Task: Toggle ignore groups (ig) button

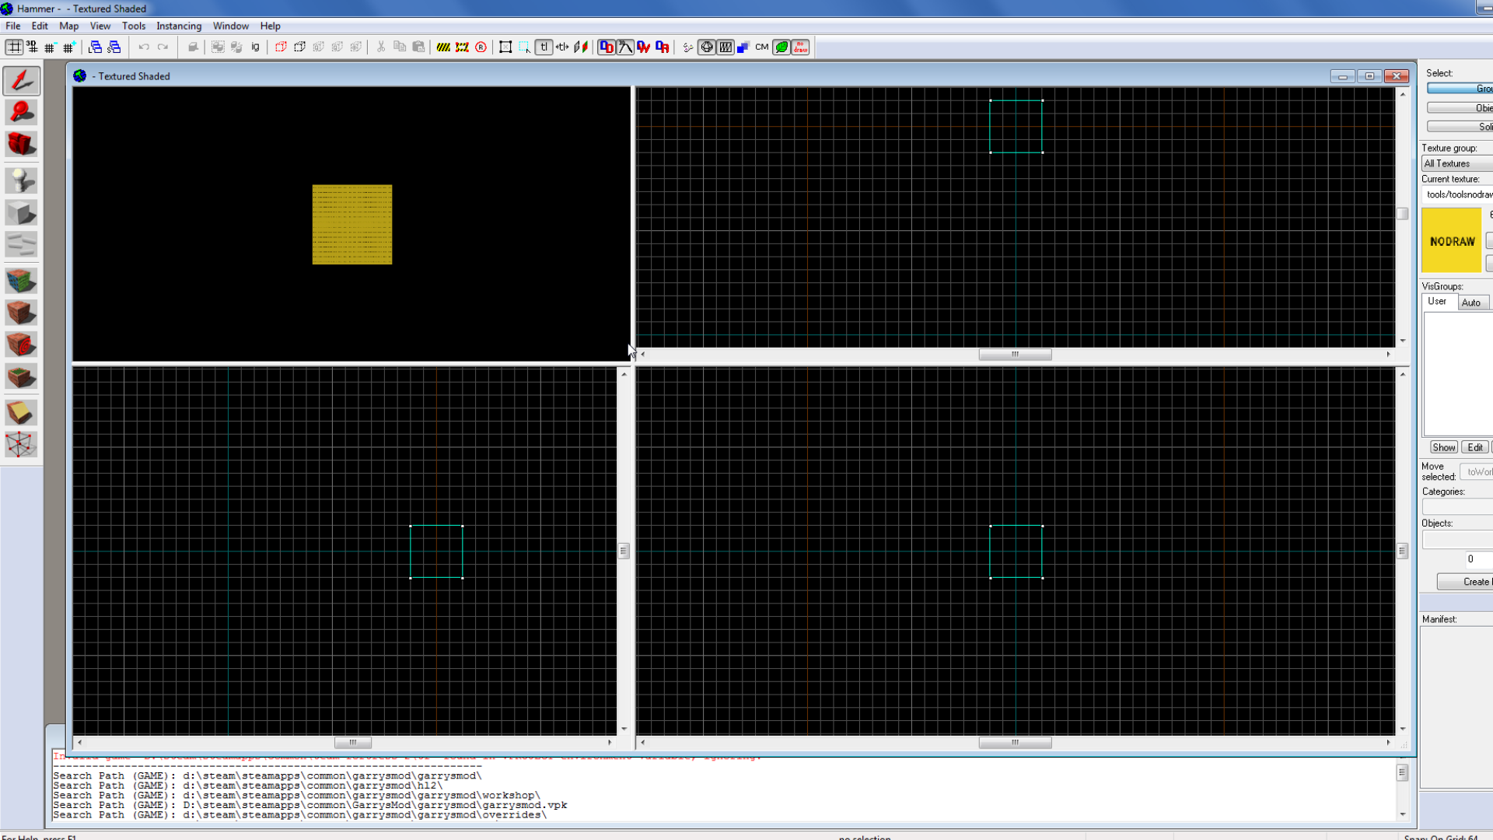Action: [255, 47]
